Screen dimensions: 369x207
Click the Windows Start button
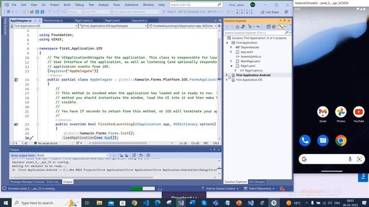[6, 203]
